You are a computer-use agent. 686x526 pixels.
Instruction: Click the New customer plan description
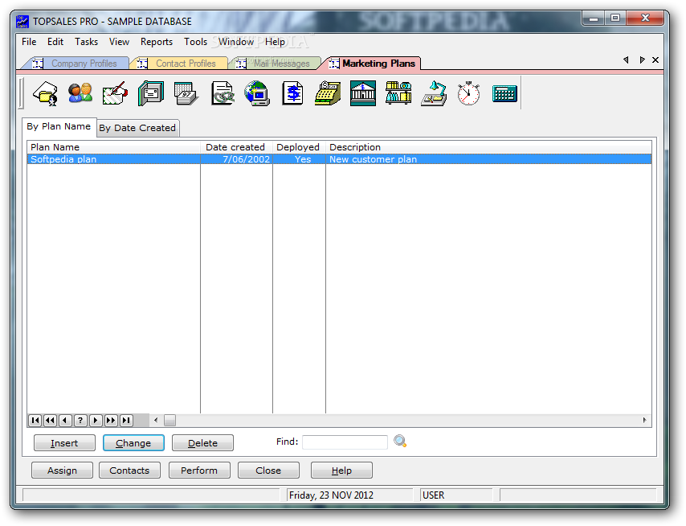click(x=374, y=159)
